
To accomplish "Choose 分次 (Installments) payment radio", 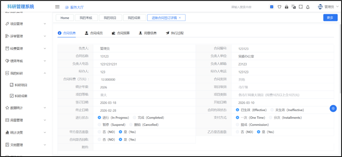I will [271, 117].
